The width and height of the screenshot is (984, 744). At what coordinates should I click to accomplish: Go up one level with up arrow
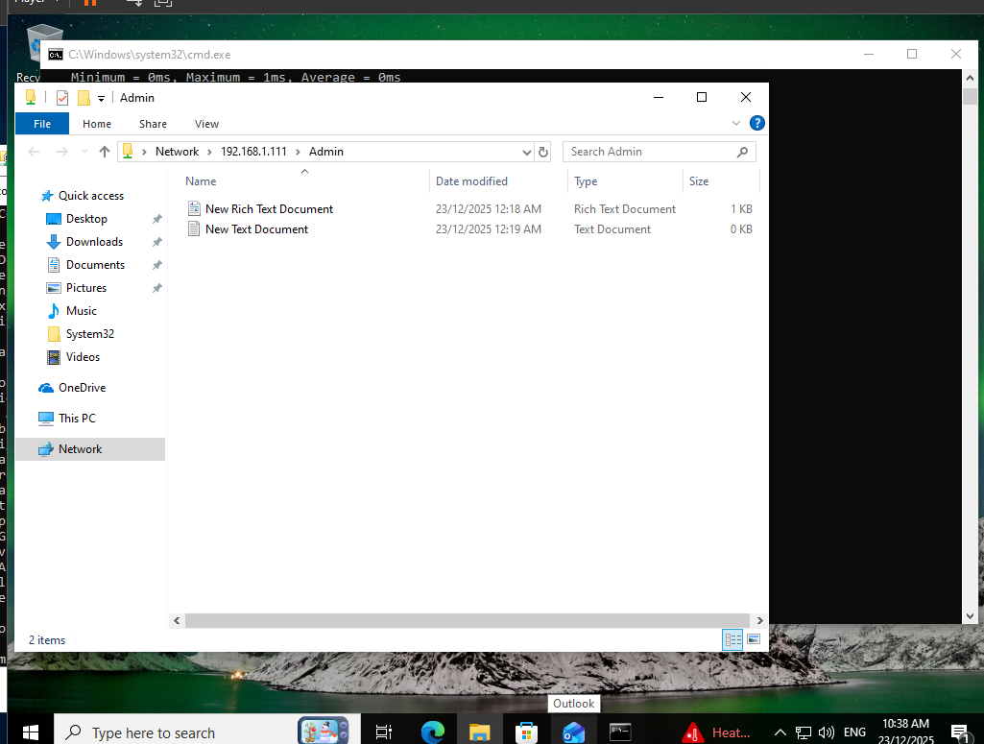point(105,152)
